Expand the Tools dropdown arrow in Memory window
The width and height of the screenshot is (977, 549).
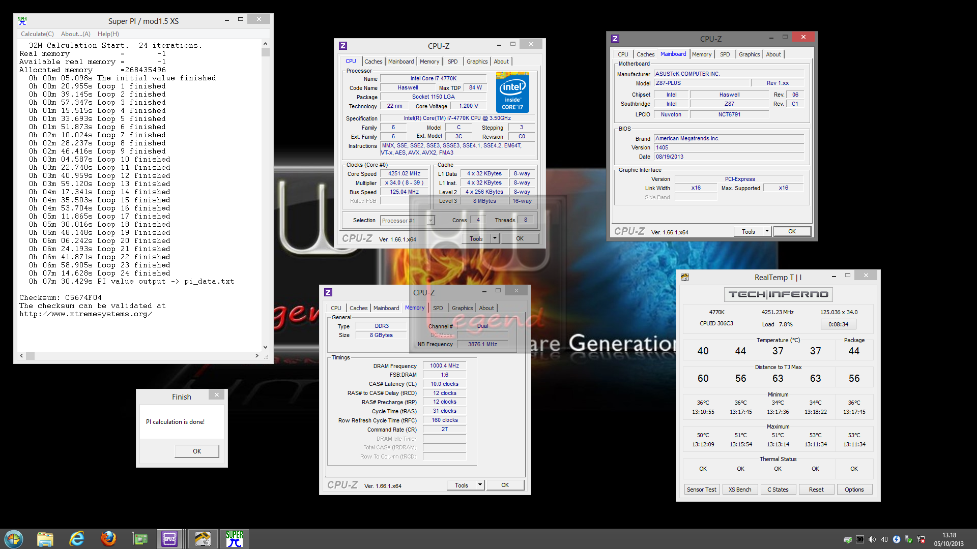(x=480, y=485)
